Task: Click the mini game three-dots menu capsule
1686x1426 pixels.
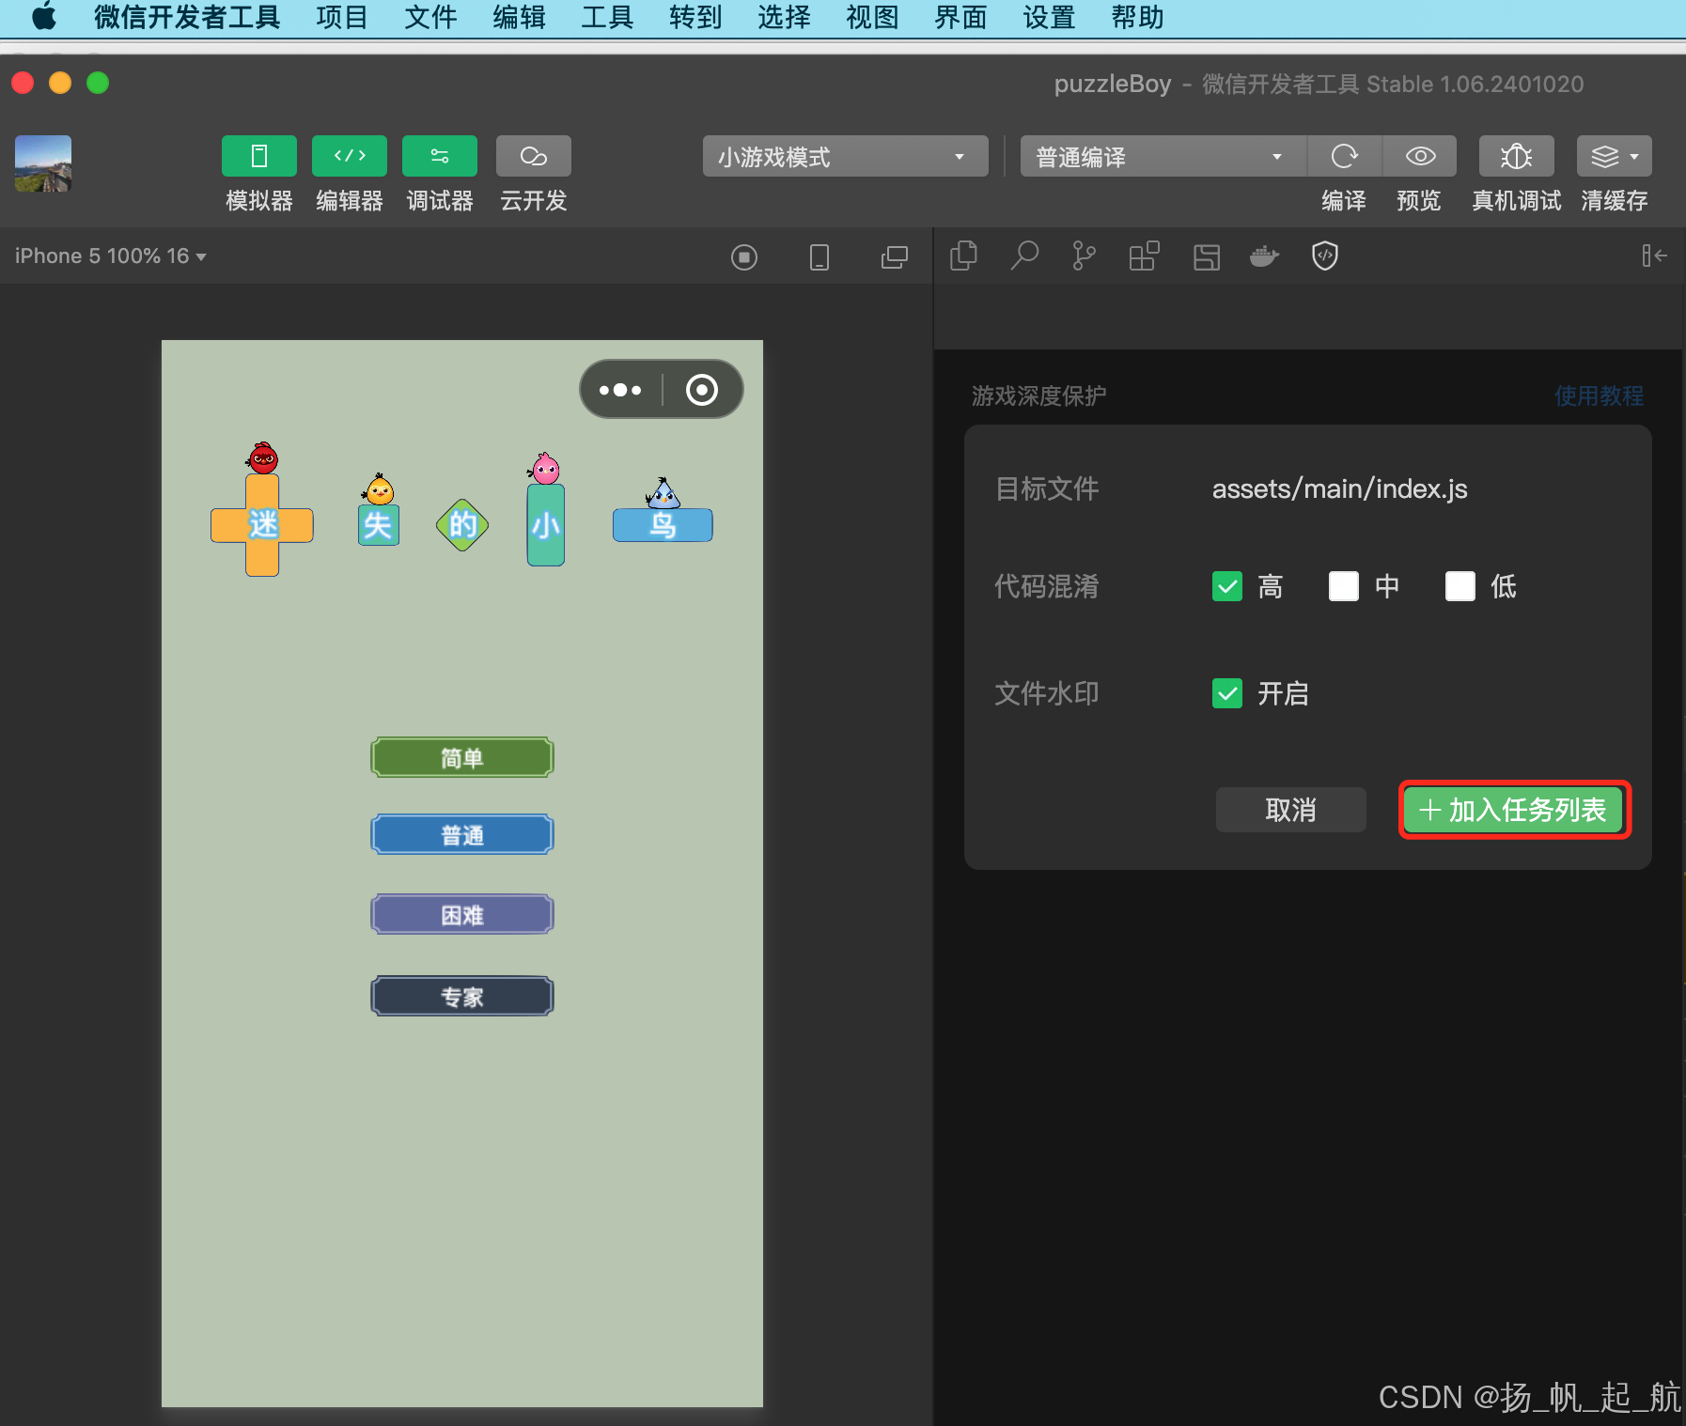Action: (620, 390)
